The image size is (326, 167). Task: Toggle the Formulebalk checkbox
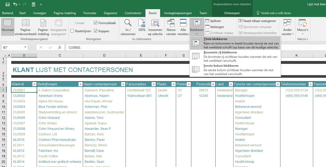click(96, 23)
